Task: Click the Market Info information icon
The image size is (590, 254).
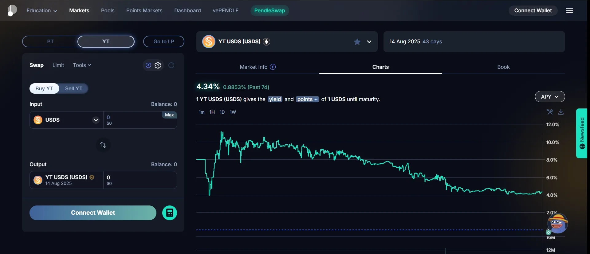Action: [273, 67]
